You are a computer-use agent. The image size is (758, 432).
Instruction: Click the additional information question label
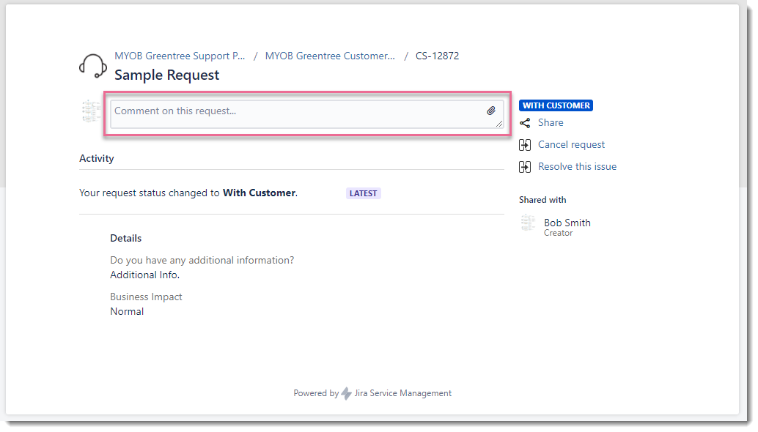[x=202, y=260]
